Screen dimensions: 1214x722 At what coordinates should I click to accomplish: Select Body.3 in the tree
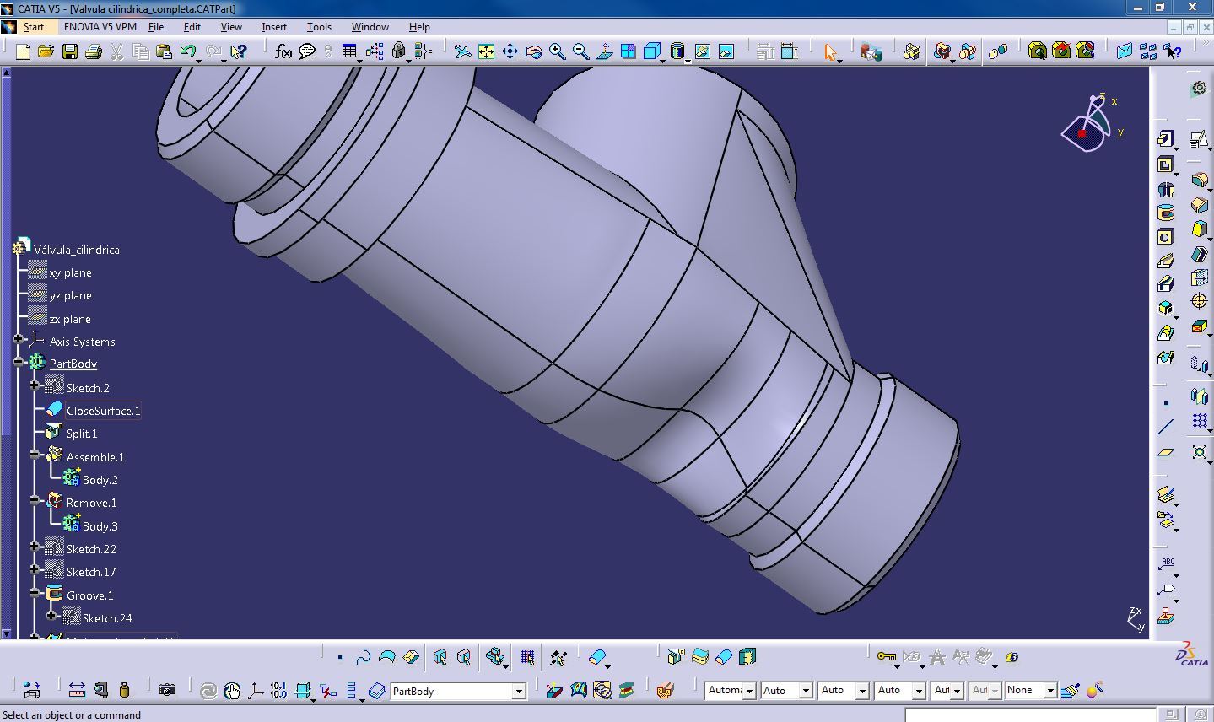pos(100,526)
